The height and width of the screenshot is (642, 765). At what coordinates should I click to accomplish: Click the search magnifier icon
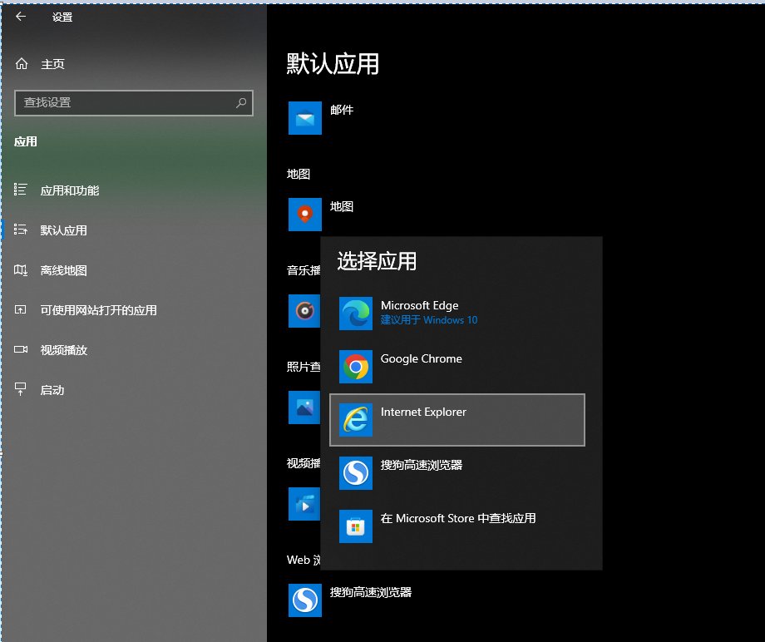coord(241,102)
